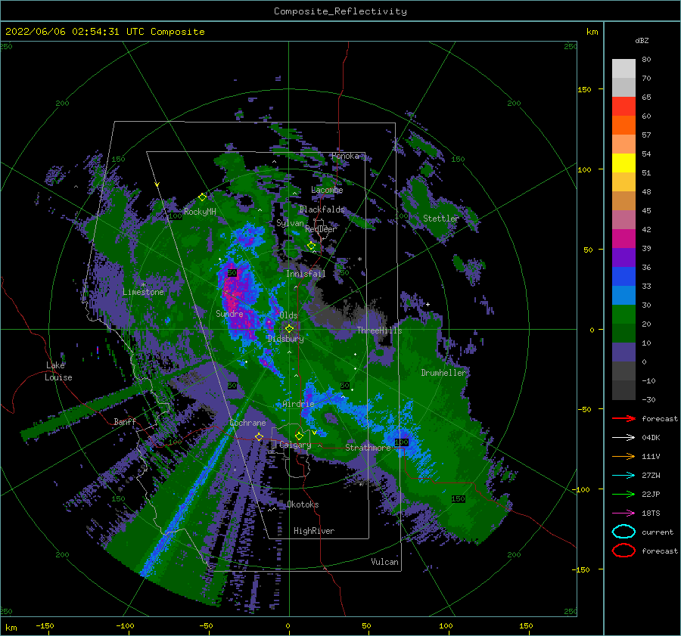The height and width of the screenshot is (636, 681).
Task: Click the slate purple 0–10 dBZ swatch
Action: (623, 352)
